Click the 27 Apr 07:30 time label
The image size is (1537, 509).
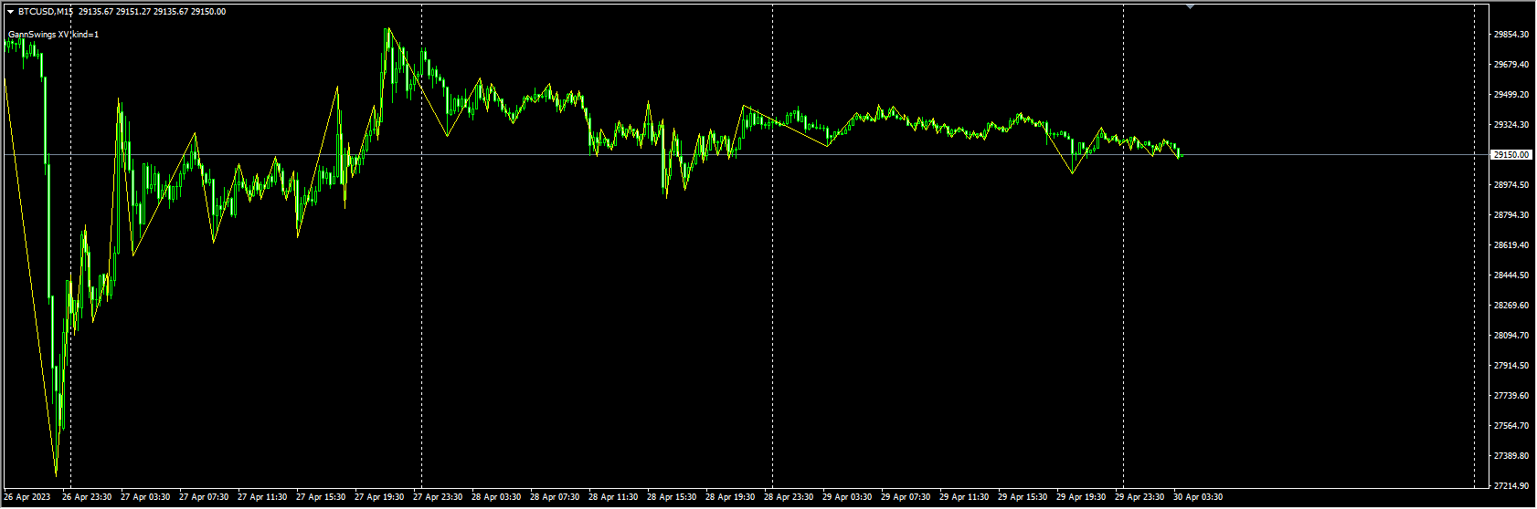tap(204, 497)
